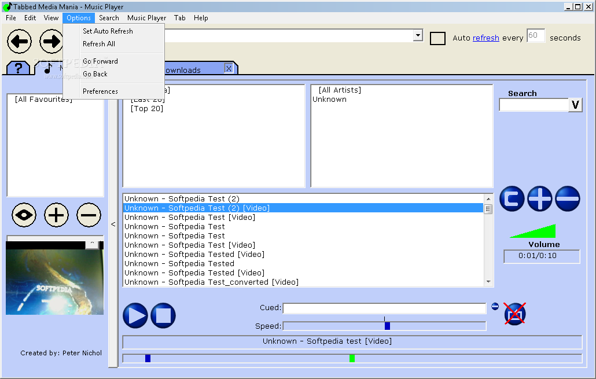Select [All Favourites] in the favourites list
Viewport: 596px width, 379px height.
[43, 99]
